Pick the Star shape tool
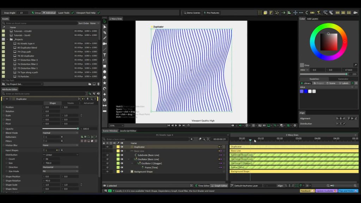The width and height of the screenshot is (361, 203). [x=105, y=83]
